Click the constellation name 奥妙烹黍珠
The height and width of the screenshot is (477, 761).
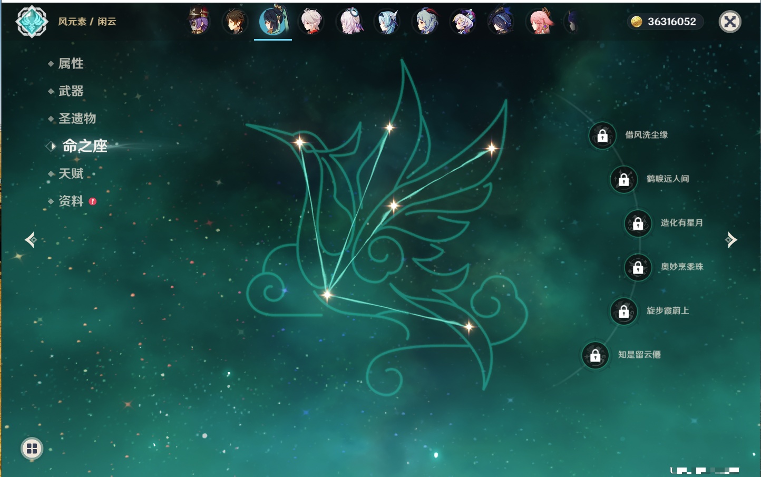click(x=682, y=267)
